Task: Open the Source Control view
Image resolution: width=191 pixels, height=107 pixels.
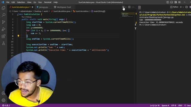Action: (x=3, y=22)
